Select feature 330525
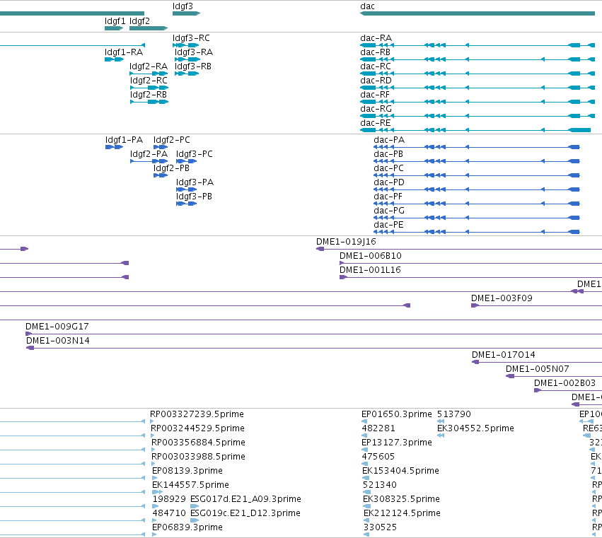The height and width of the screenshot is (538, 602). coord(366,534)
